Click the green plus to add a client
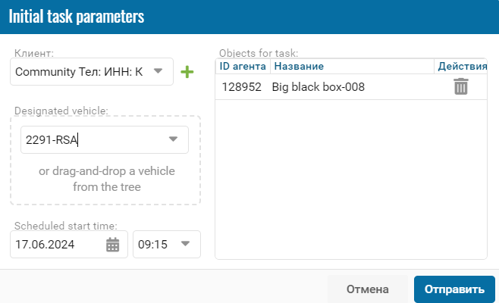Viewport: 499px width, 303px height. coord(187,72)
